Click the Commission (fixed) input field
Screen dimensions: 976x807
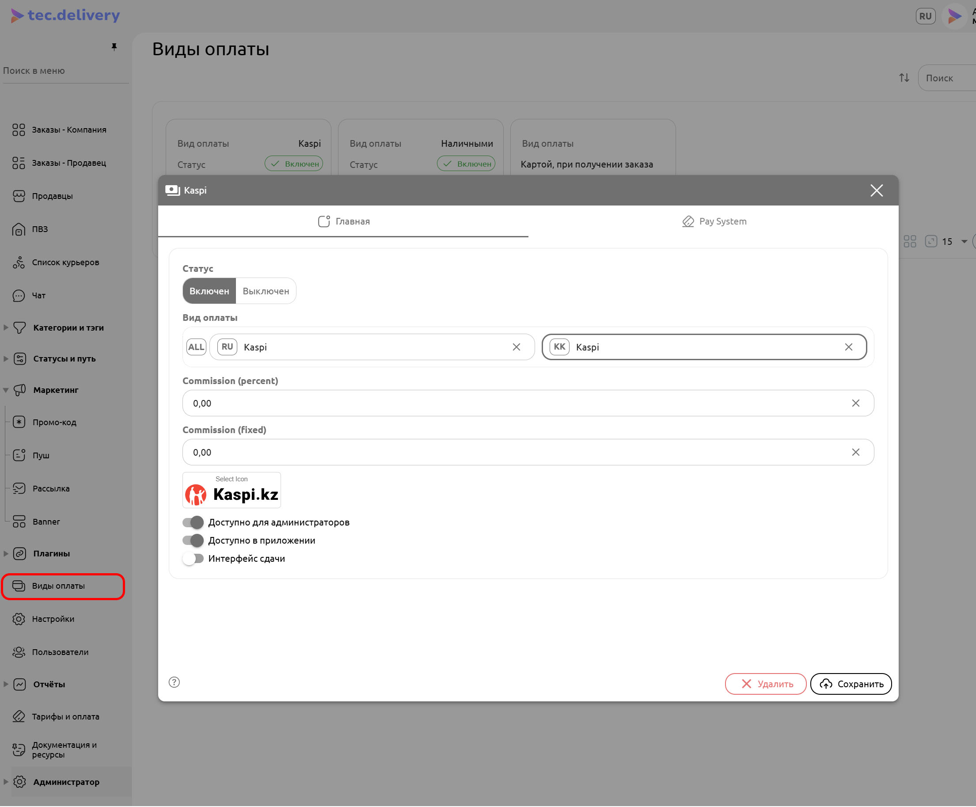(528, 453)
